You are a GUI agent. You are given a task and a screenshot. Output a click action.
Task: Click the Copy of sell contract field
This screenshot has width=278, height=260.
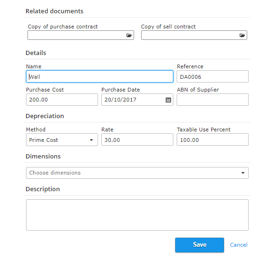point(194,35)
